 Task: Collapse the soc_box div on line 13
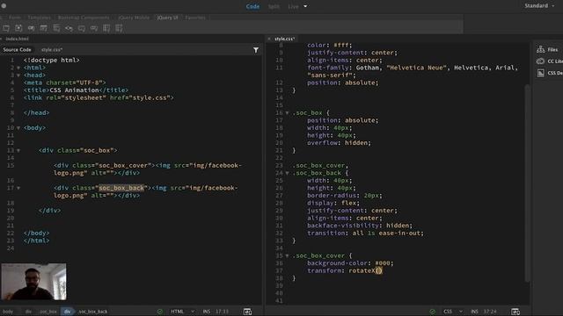click(18, 150)
